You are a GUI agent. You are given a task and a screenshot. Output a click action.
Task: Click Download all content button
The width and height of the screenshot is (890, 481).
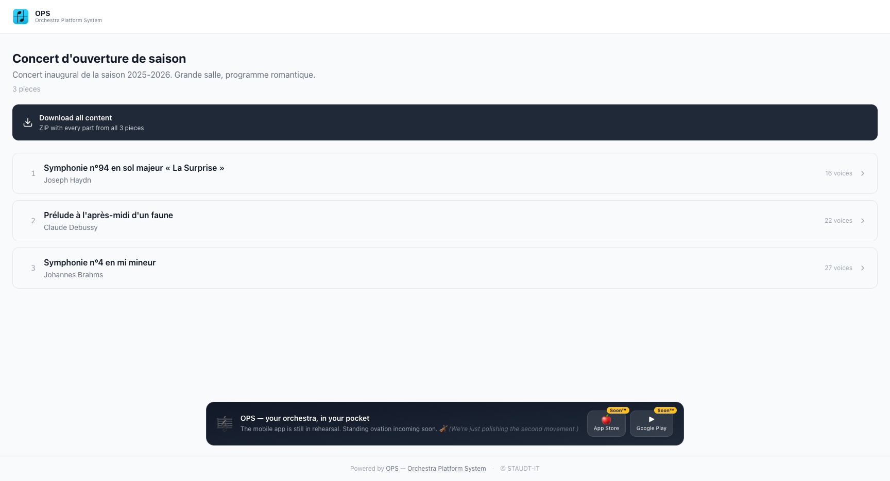click(x=445, y=122)
